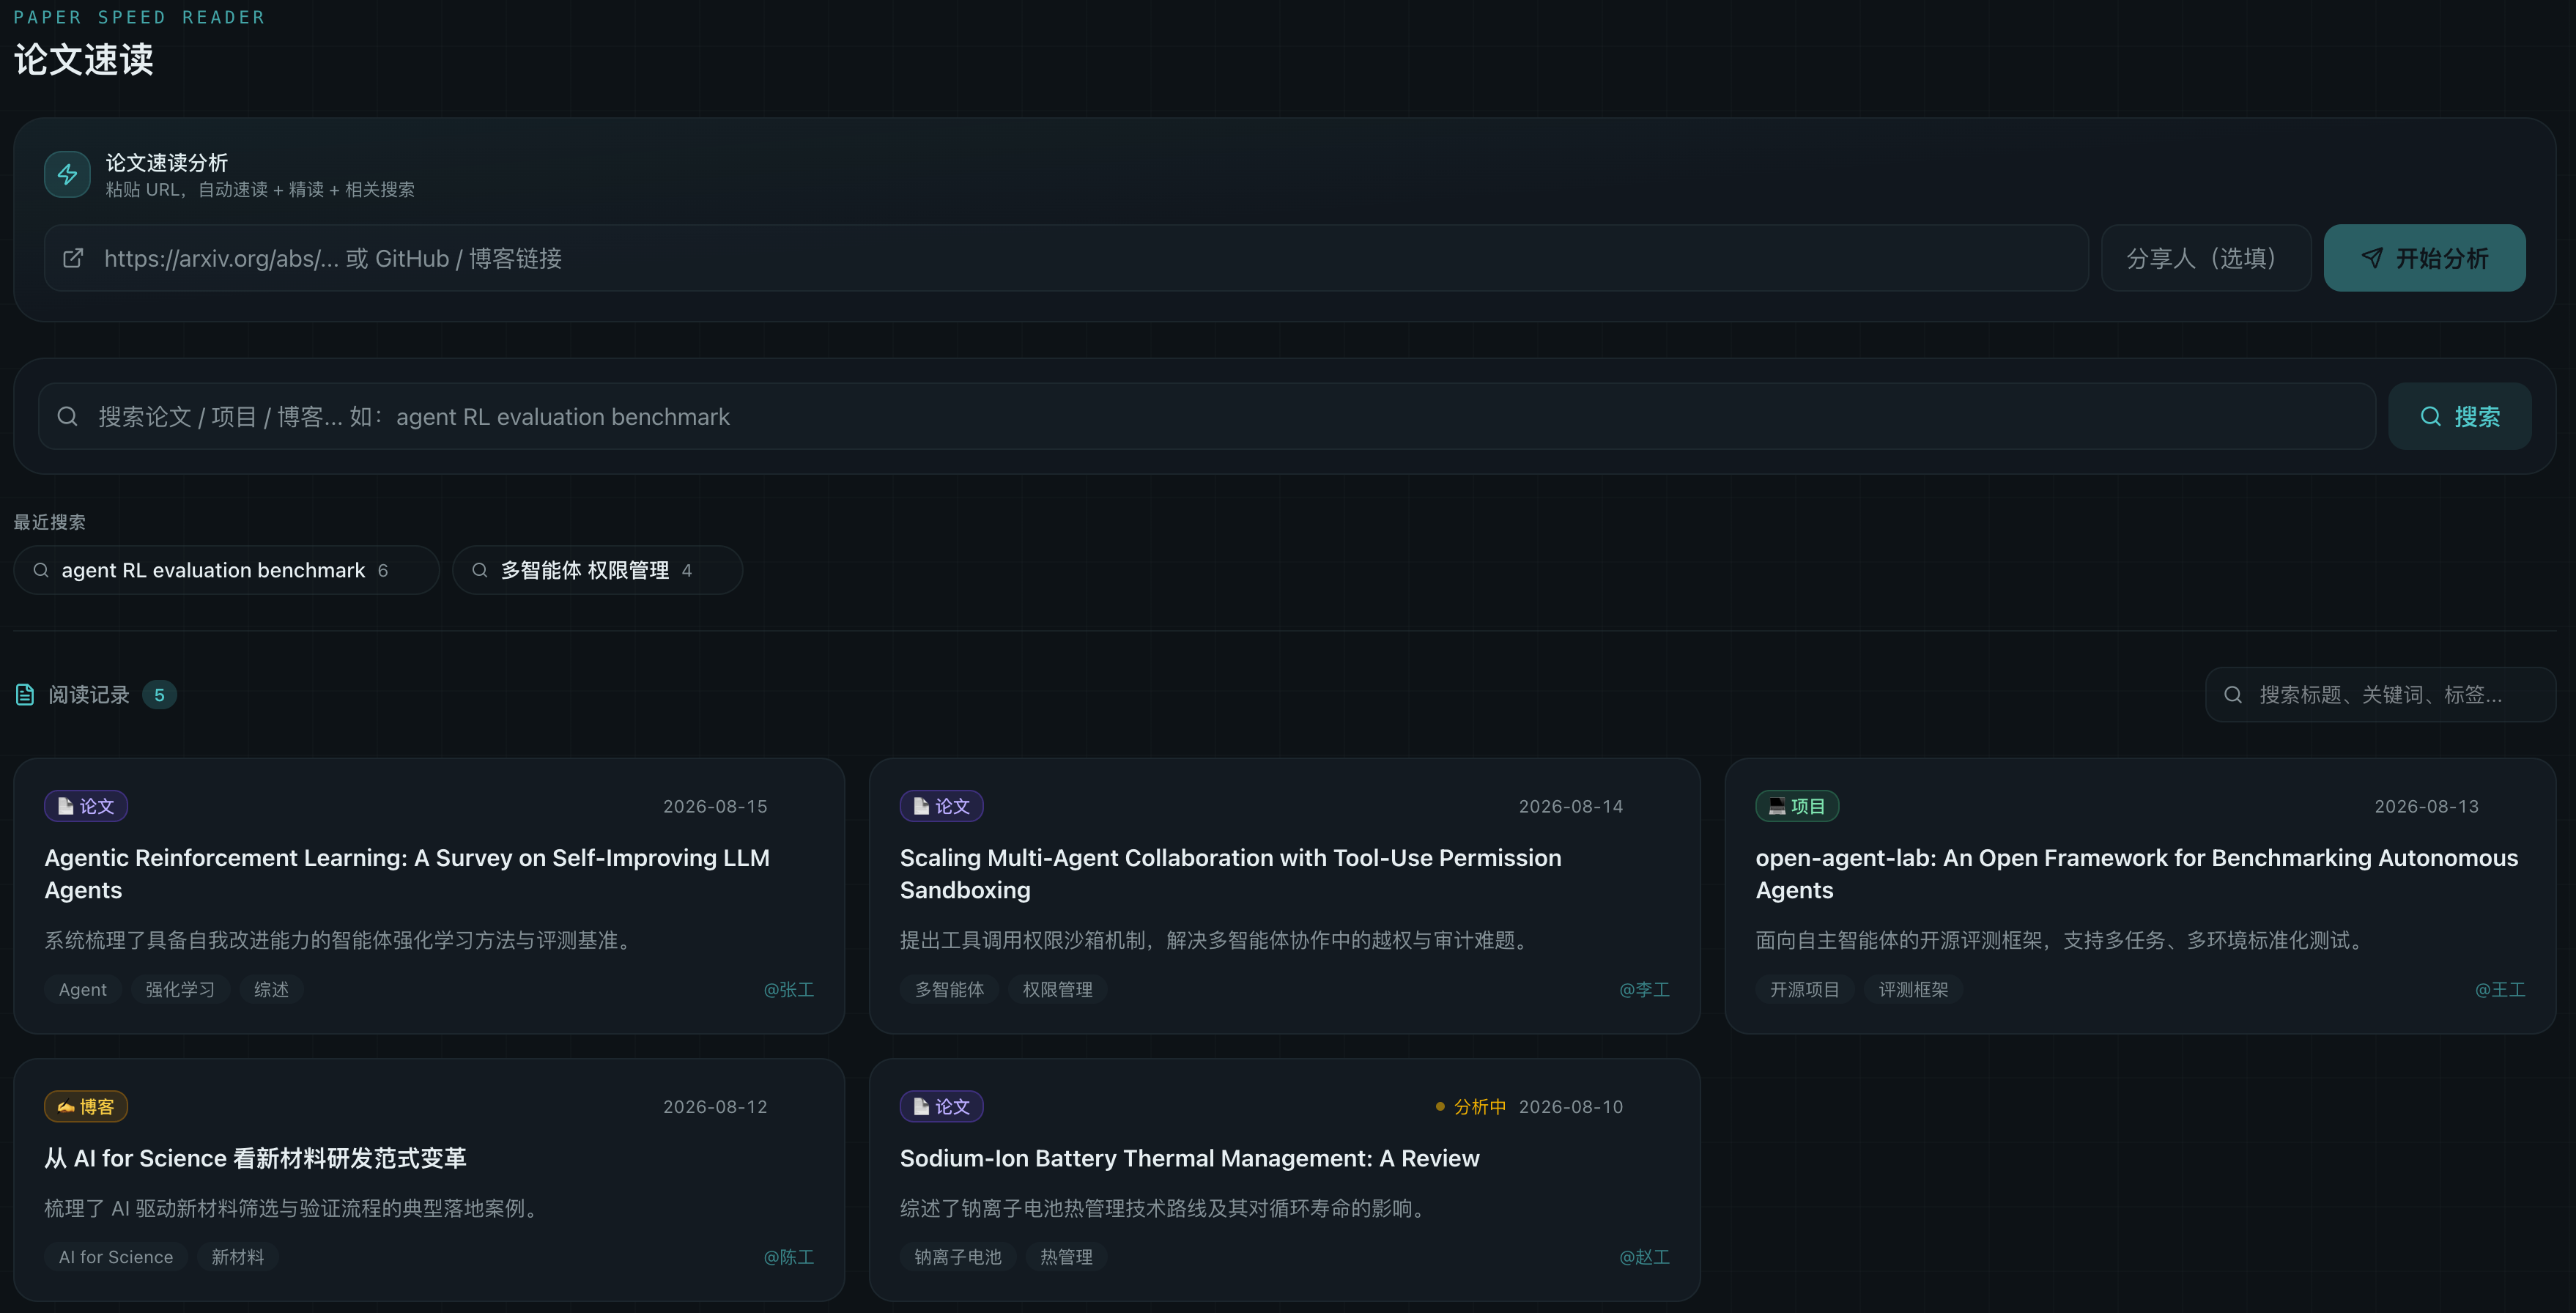Select recent search agent RL evaluation benchmark
2576x1313 pixels.
point(226,570)
